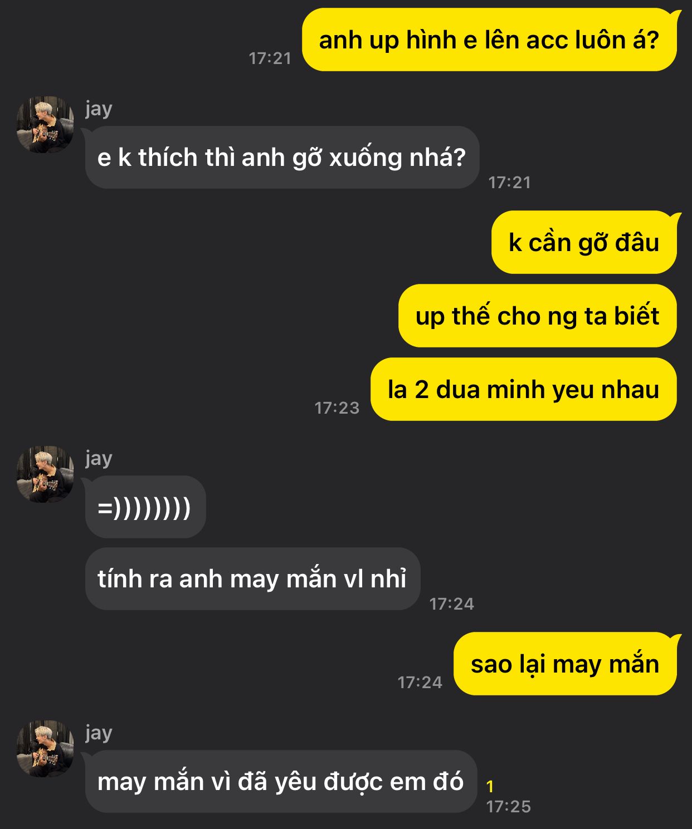Tap the 'e k thích thì anh gỡ xuống nhá?' message
692x829 pixels.
click(x=281, y=158)
